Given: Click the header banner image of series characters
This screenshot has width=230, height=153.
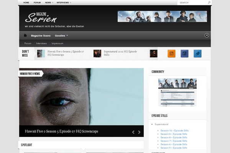Looking at the screenshot, I should (162, 16).
